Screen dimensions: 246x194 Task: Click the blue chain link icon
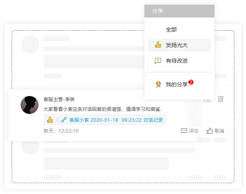click(64, 120)
